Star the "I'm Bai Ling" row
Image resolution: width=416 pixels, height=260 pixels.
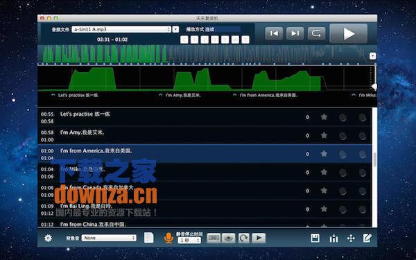324,209
